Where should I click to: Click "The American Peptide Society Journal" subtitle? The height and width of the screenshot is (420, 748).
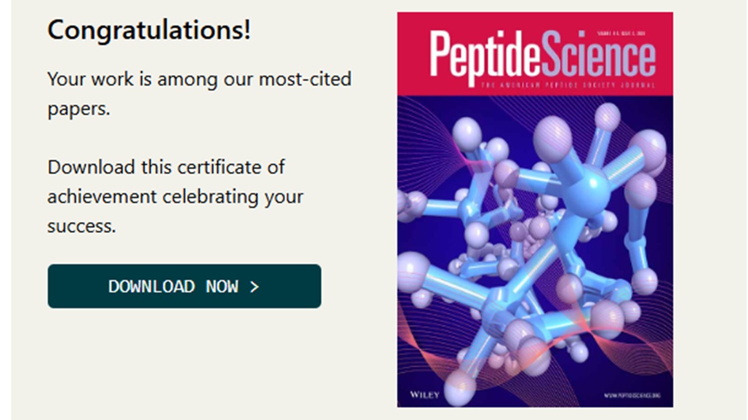(567, 86)
